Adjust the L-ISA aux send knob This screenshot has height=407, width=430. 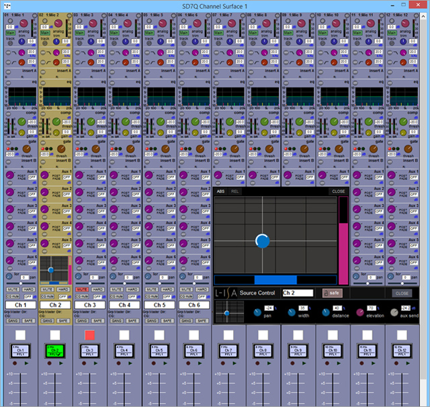point(394,312)
